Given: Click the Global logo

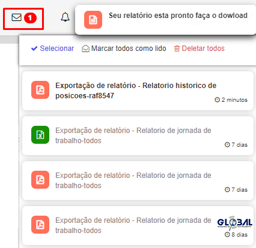Looking at the screenshot, I should point(235,223).
